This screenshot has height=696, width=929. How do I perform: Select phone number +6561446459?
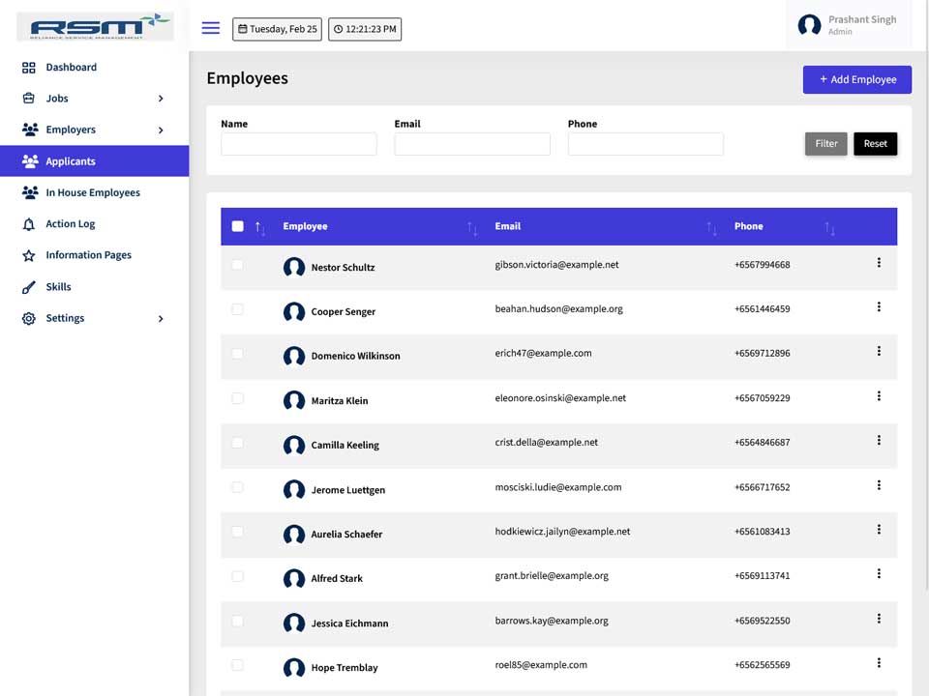(x=762, y=309)
